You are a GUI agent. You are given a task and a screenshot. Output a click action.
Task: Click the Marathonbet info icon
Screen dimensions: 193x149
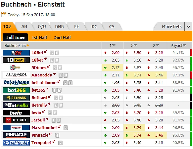point(66,128)
